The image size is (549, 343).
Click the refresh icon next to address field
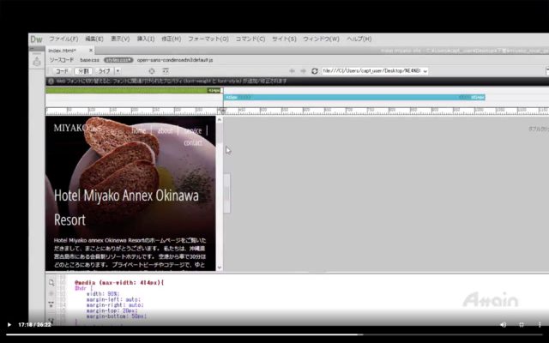pos(315,71)
